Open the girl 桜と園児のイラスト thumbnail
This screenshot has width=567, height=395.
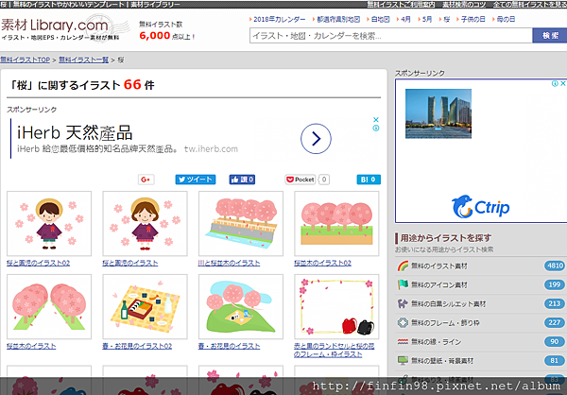145,224
